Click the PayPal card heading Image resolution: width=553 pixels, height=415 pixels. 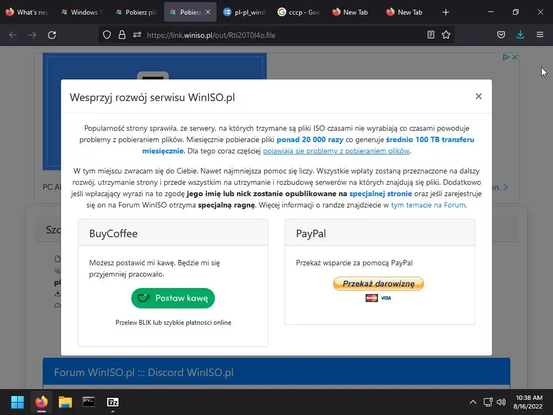tap(311, 233)
